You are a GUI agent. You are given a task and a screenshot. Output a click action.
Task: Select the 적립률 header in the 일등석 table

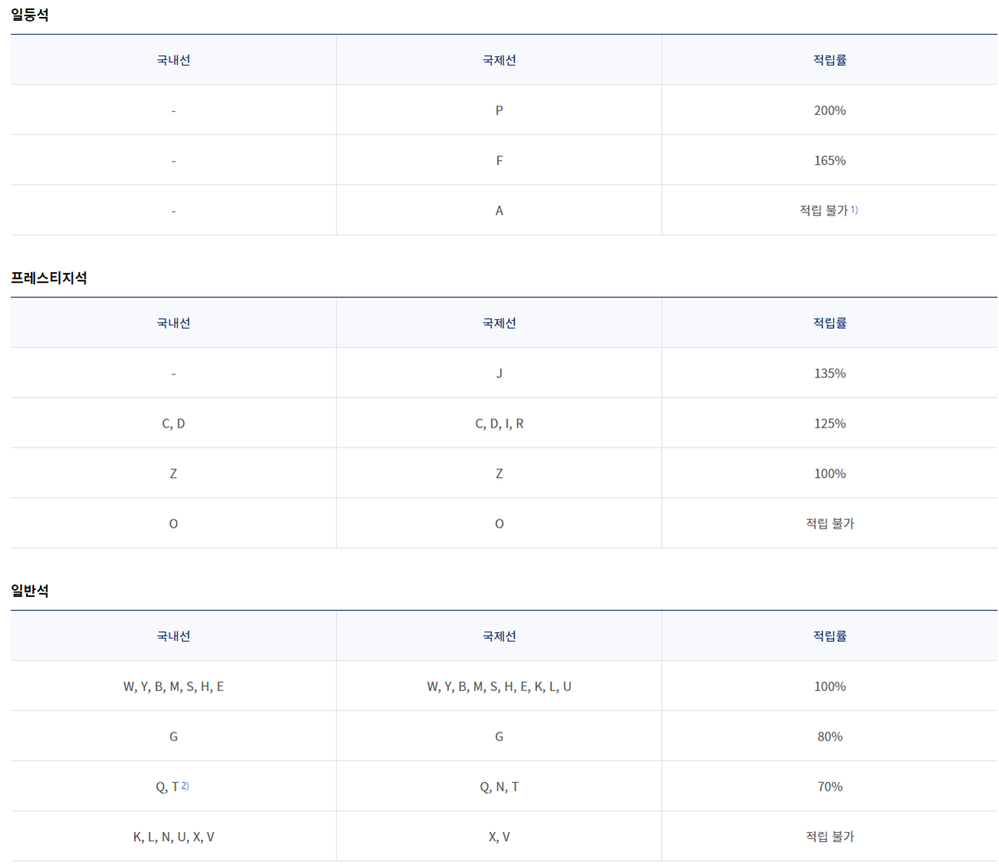click(829, 59)
